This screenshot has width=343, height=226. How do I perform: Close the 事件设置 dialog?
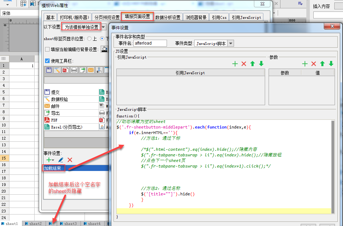point(332,26)
